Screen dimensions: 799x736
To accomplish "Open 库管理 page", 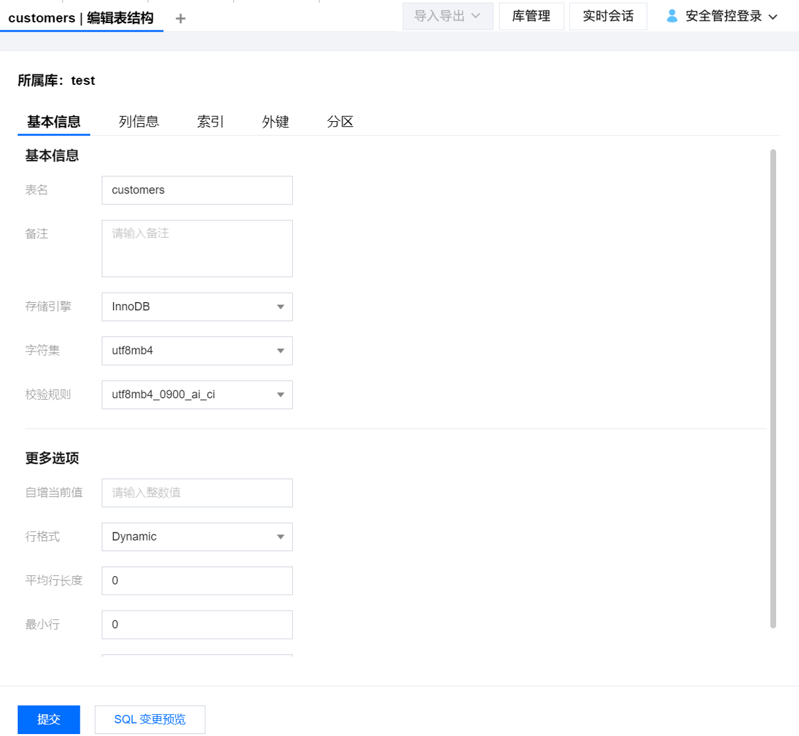I will [x=531, y=16].
